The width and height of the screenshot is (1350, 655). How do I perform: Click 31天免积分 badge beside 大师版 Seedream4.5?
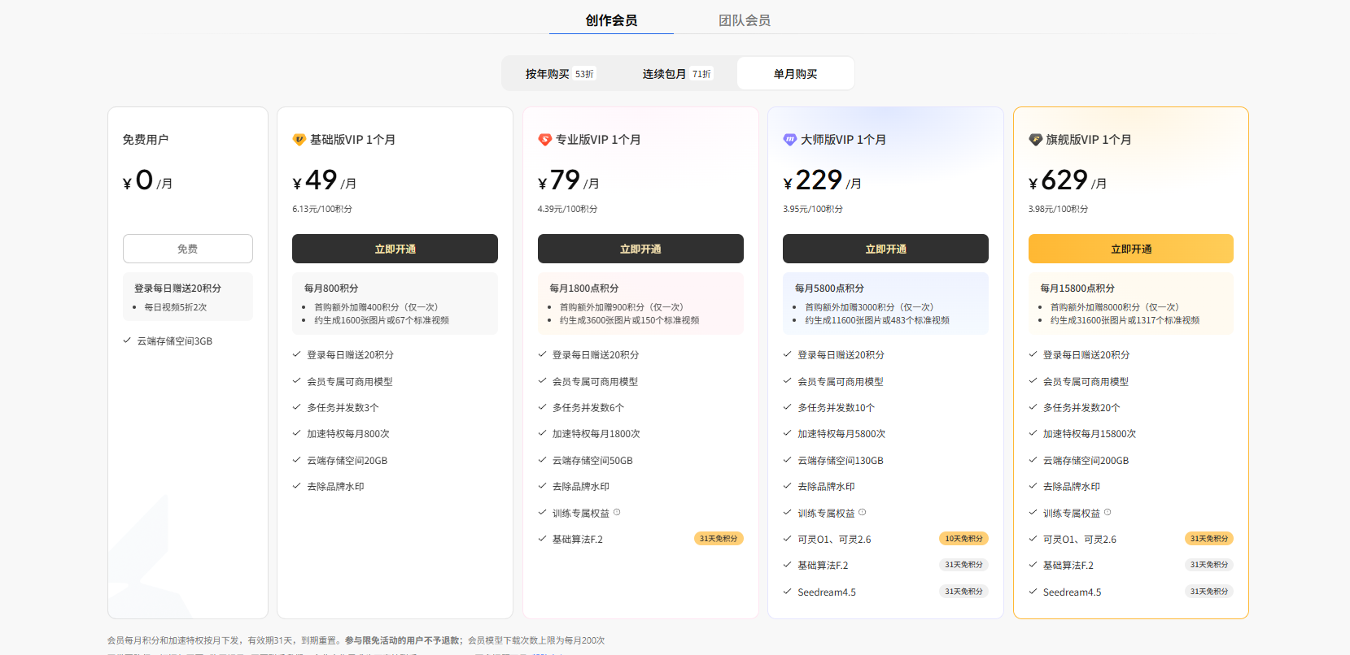coord(963,592)
